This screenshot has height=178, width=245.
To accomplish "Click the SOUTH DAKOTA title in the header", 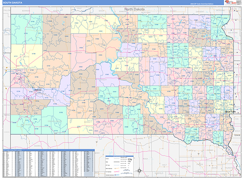I will (13, 3).
